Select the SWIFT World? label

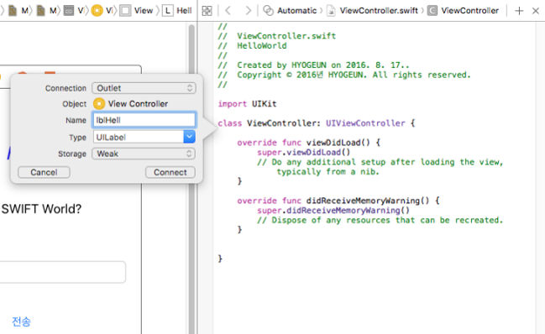tap(41, 209)
